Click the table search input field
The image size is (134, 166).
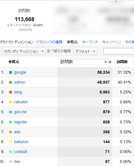click(x=118, y=51)
